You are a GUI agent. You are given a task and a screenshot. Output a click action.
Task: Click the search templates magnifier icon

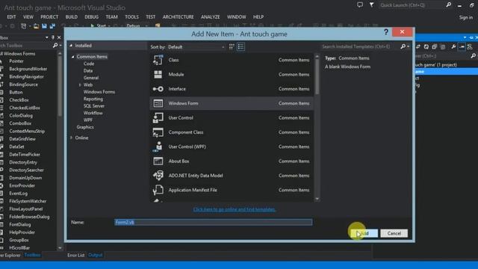403,46
